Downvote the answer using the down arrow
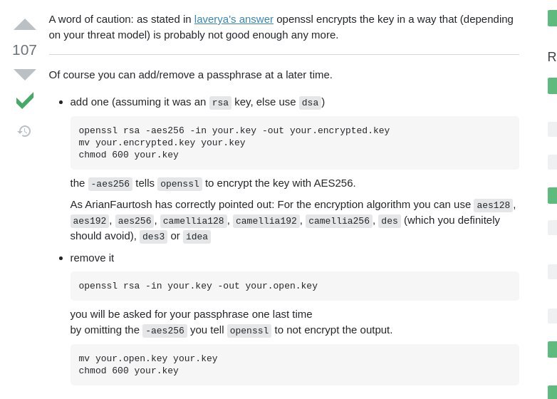This screenshot has width=557, height=399. tap(25, 74)
